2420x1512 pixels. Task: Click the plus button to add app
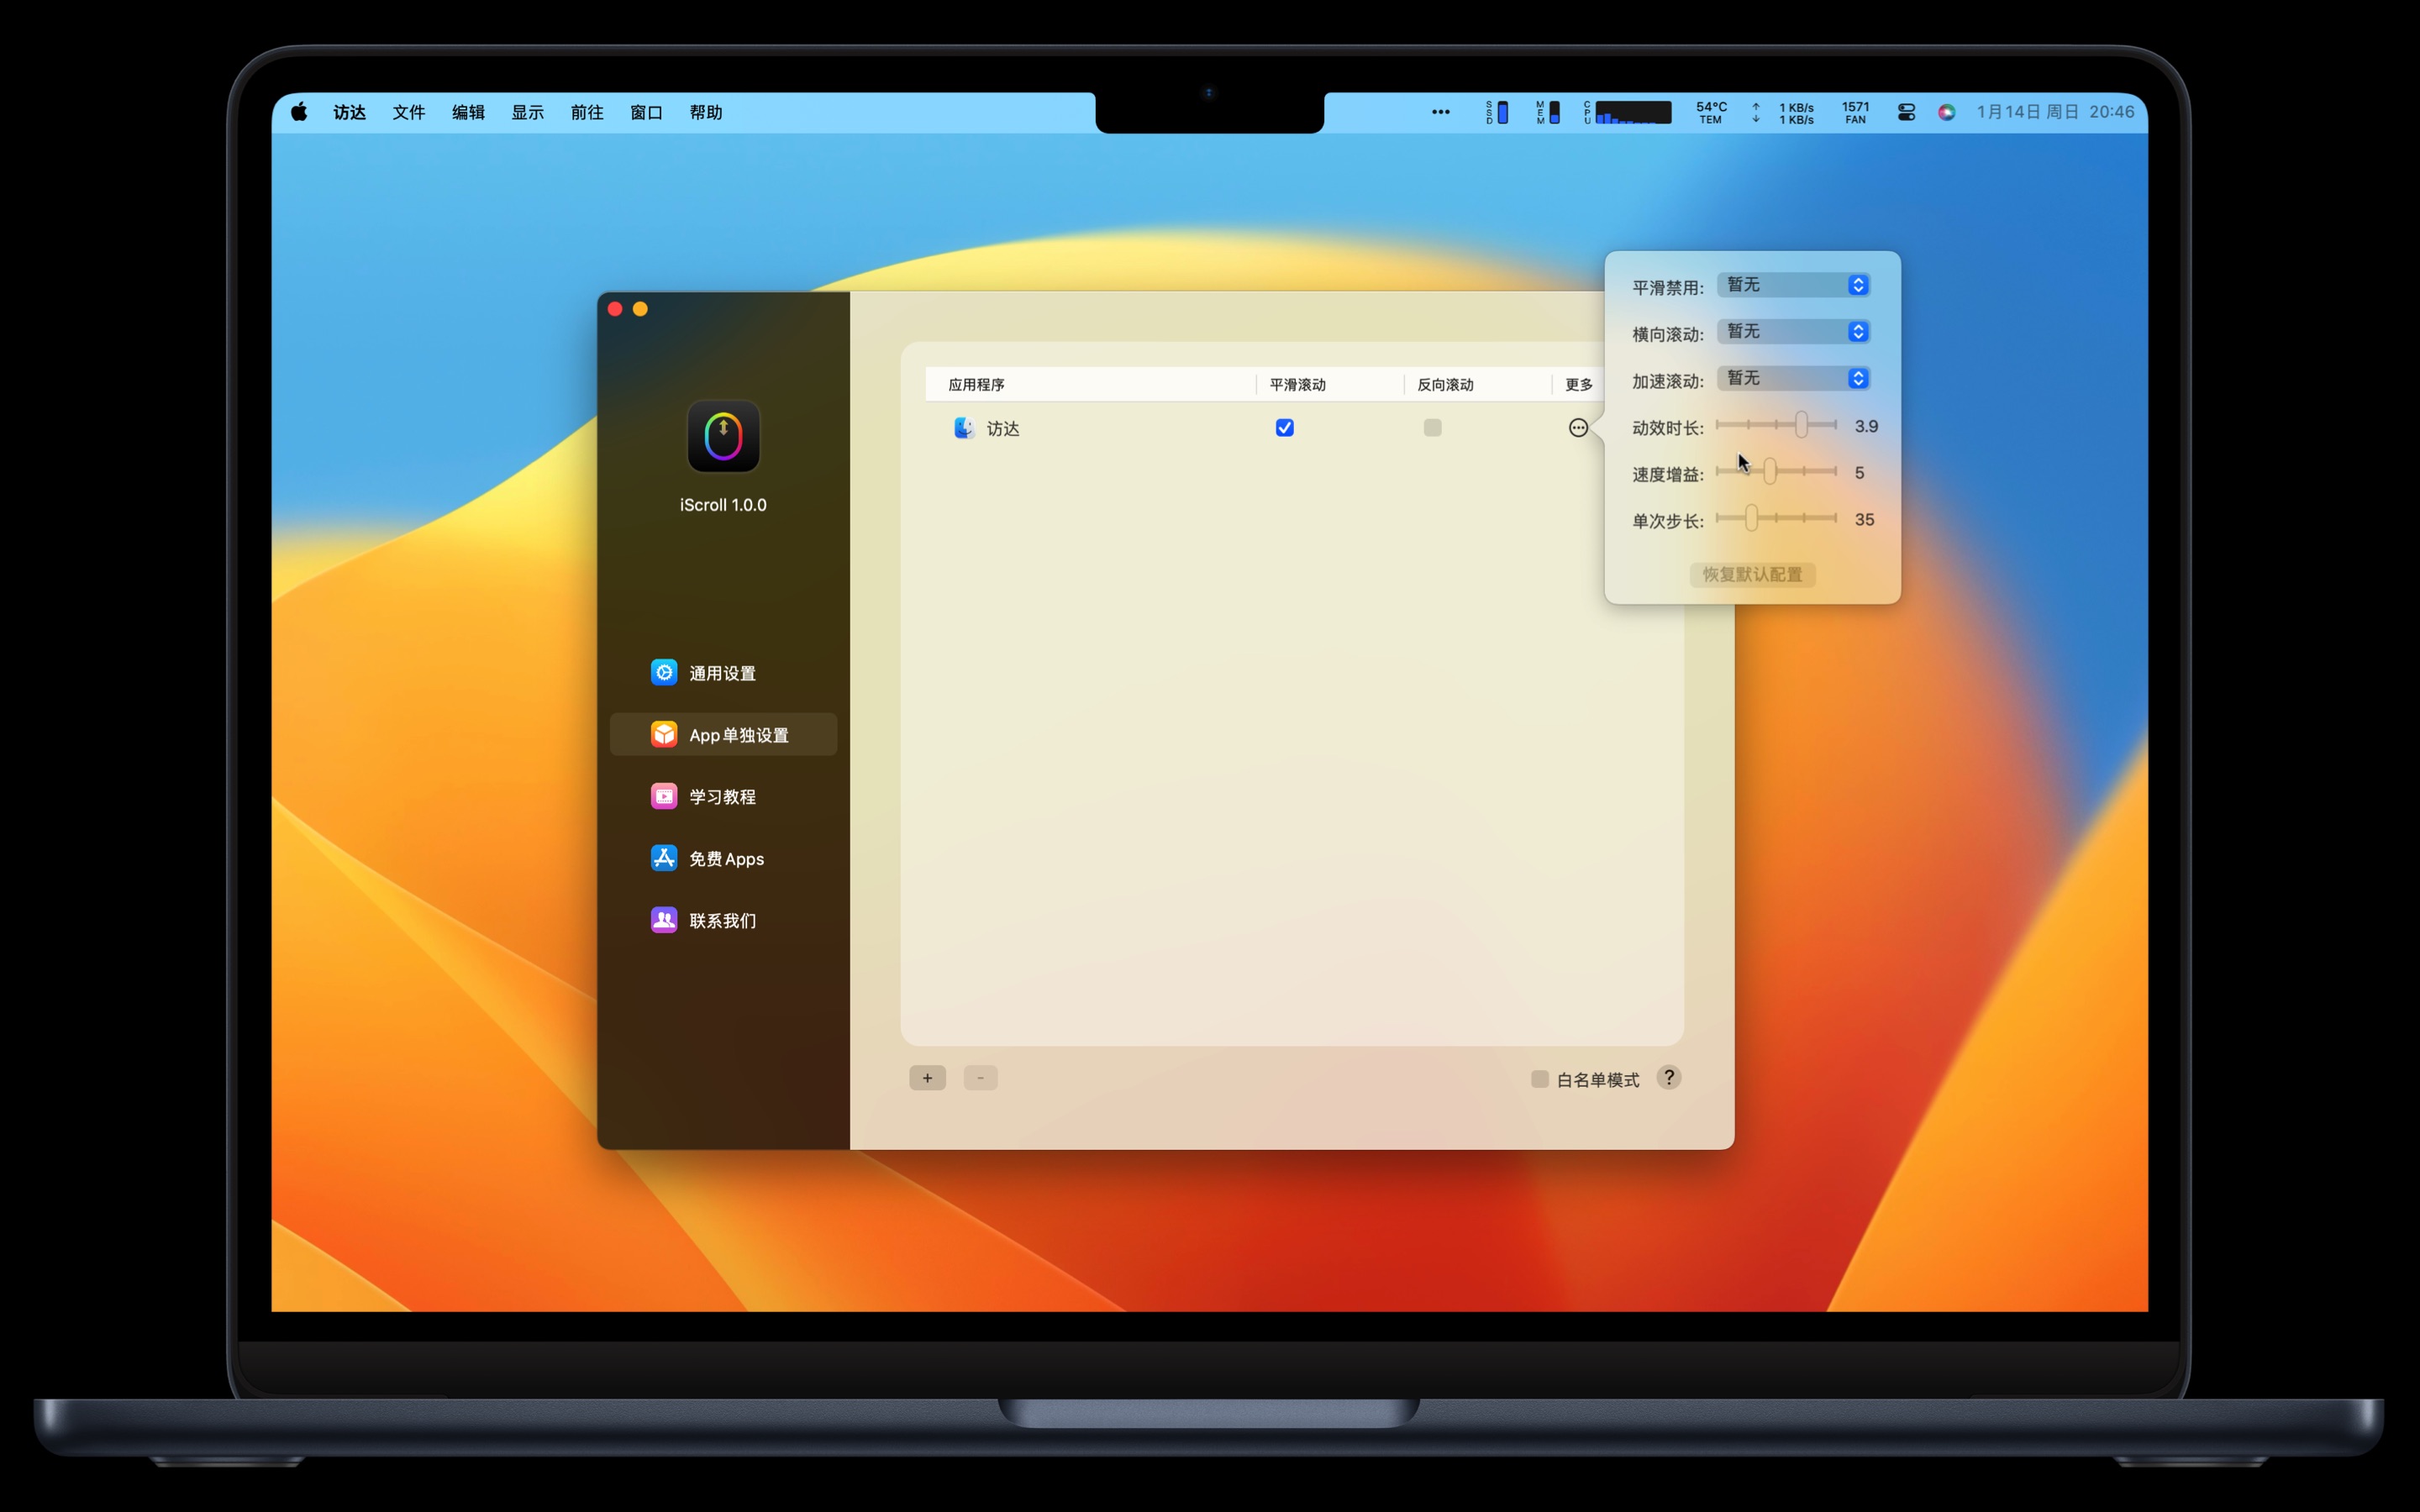click(927, 1078)
